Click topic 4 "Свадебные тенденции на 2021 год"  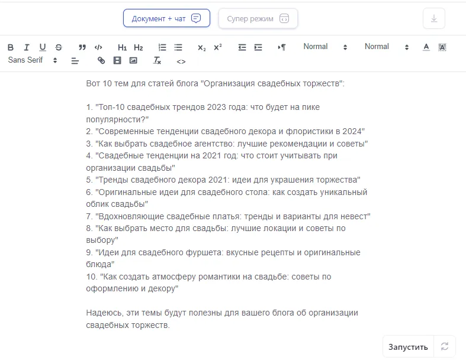(211, 162)
